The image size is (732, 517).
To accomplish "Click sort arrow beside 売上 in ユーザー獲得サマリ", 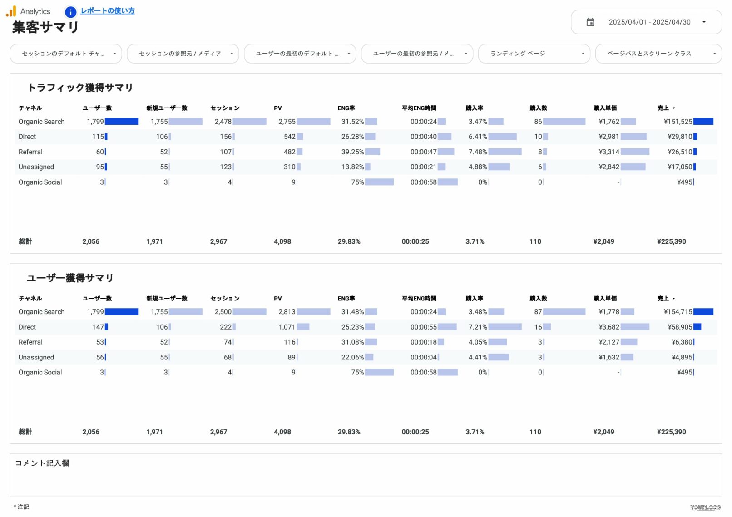I will (x=673, y=299).
